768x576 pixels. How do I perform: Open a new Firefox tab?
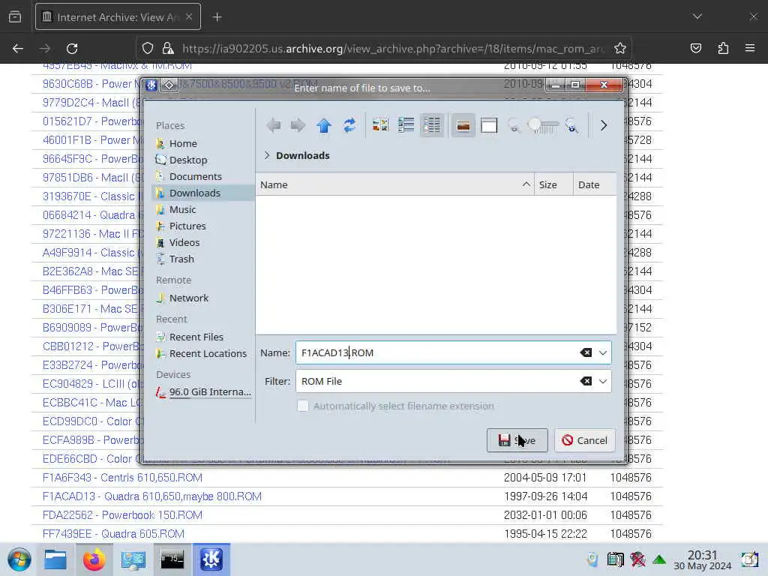coord(217,17)
